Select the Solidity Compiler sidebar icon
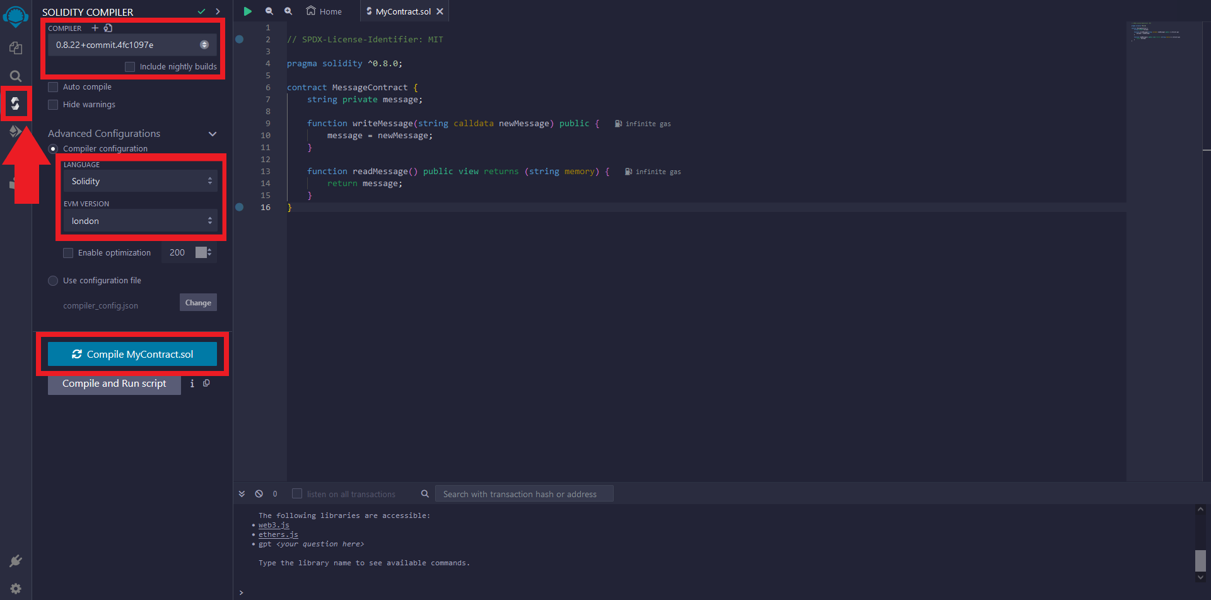Viewport: 1211px width, 600px height. pyautogui.click(x=16, y=103)
